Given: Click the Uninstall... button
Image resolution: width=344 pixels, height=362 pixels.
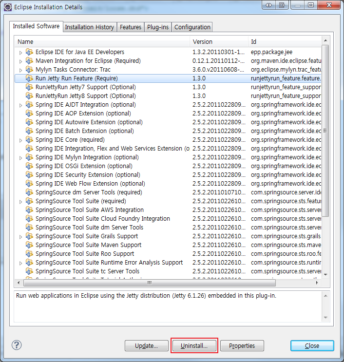Looking at the screenshot, I should (x=194, y=345).
